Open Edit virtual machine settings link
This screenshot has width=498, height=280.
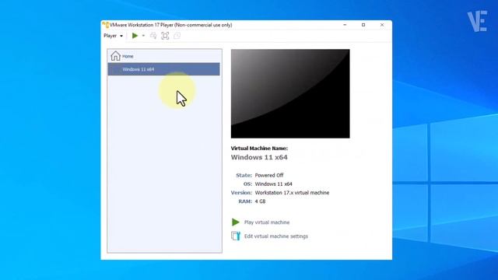click(x=276, y=236)
